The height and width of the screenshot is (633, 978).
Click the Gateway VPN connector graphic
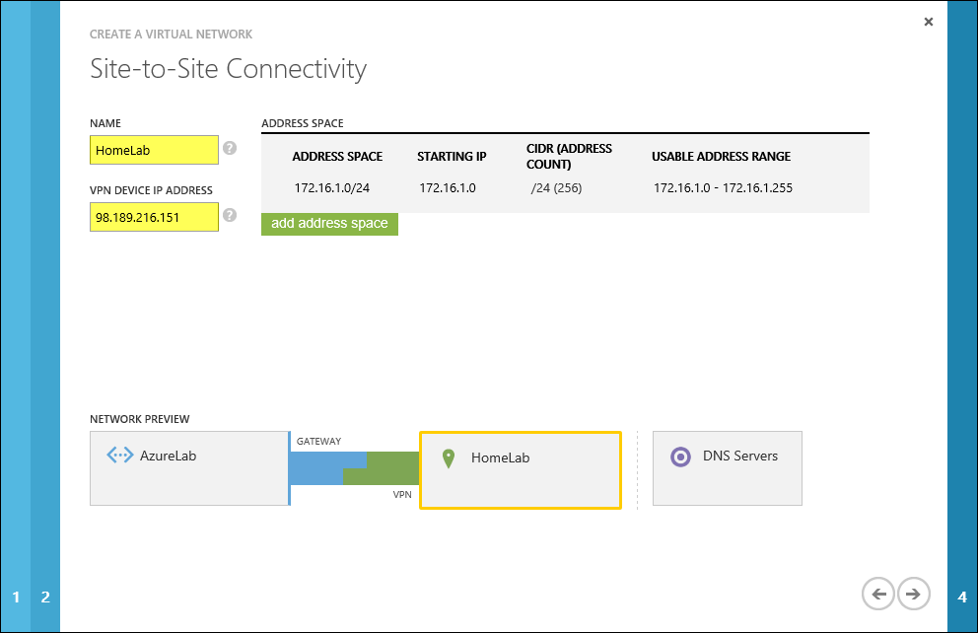[355, 468]
